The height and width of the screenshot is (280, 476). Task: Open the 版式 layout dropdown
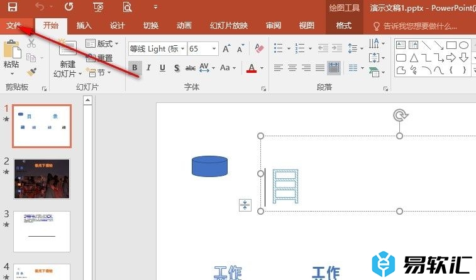click(102, 44)
